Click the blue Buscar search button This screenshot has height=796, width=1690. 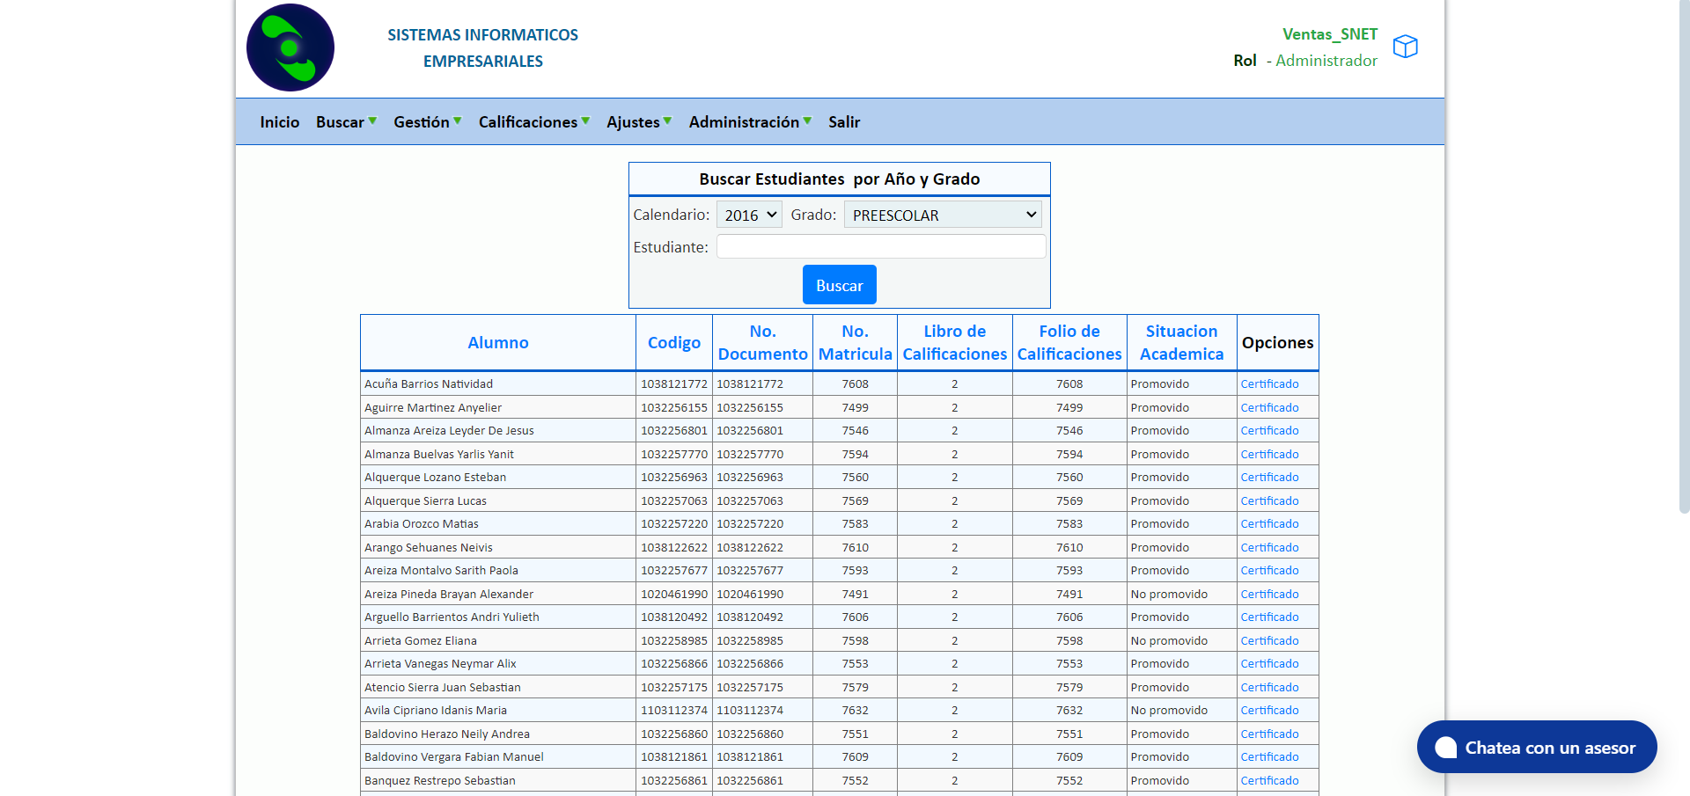pyautogui.click(x=840, y=285)
